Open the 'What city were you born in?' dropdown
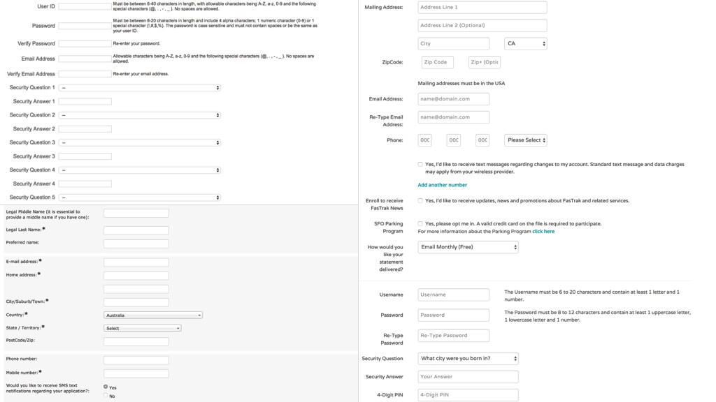 [x=468, y=359]
